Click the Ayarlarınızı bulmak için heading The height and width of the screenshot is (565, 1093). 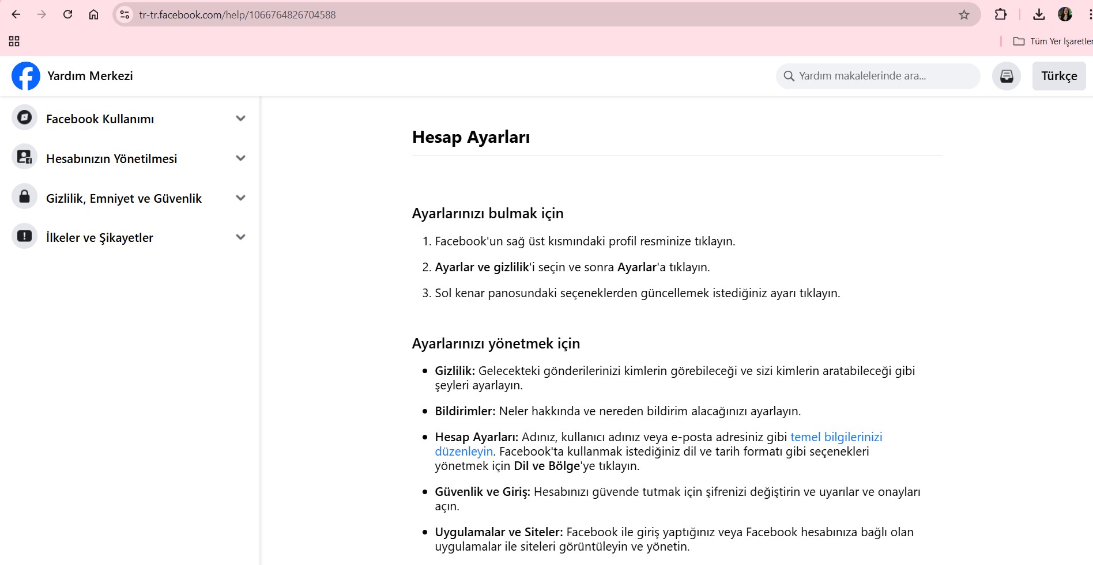point(488,214)
